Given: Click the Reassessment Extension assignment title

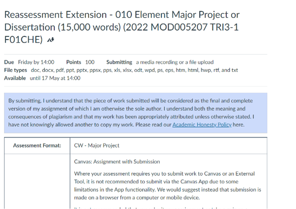Looking at the screenshot, I should [x=121, y=27].
